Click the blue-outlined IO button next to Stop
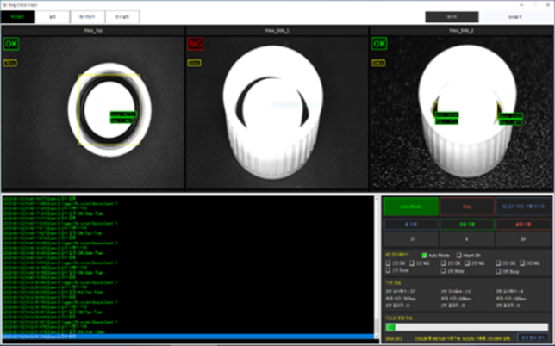This screenshot has width=555, height=346. 524,207
